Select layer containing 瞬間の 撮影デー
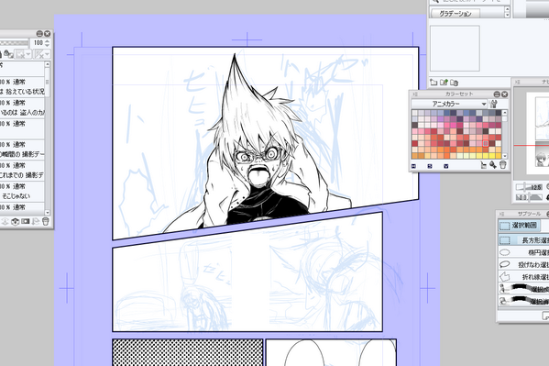Image resolution: width=549 pixels, height=366 pixels. pyautogui.click(x=22, y=150)
